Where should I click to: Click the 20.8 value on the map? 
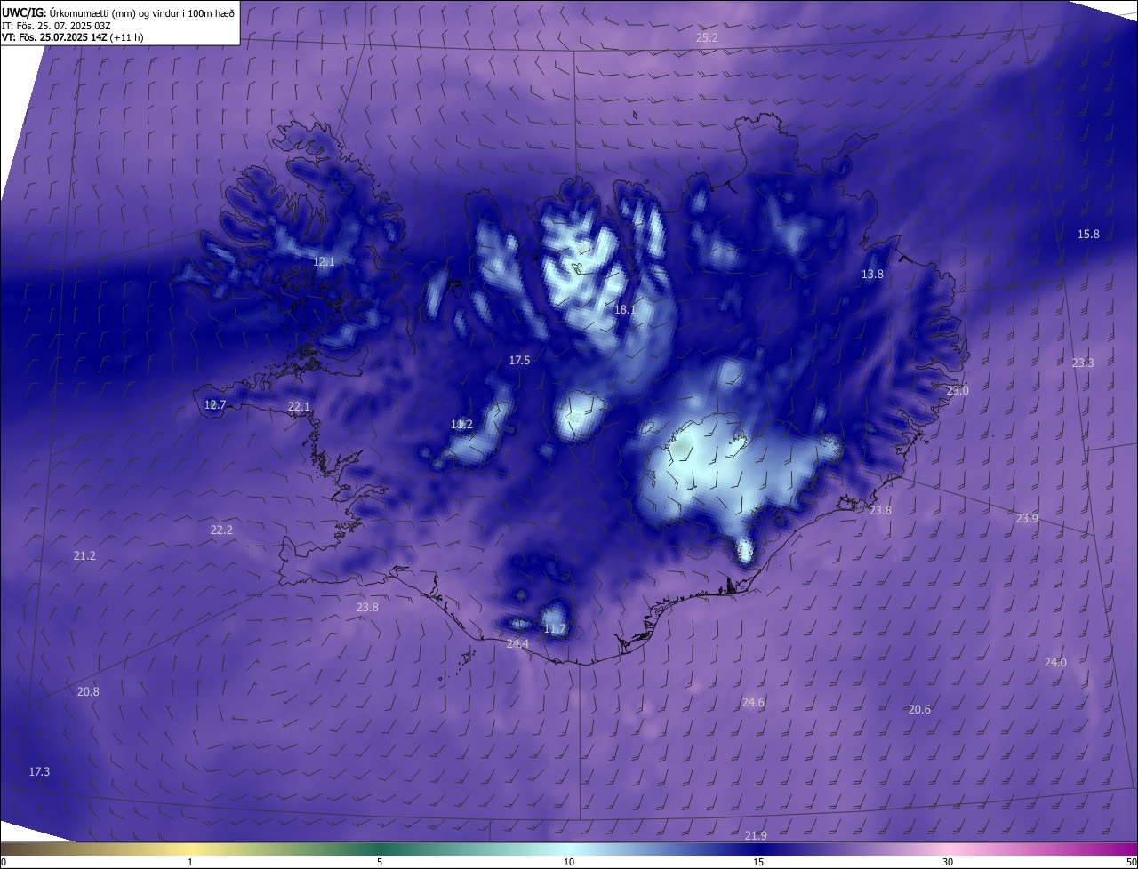[x=88, y=692]
